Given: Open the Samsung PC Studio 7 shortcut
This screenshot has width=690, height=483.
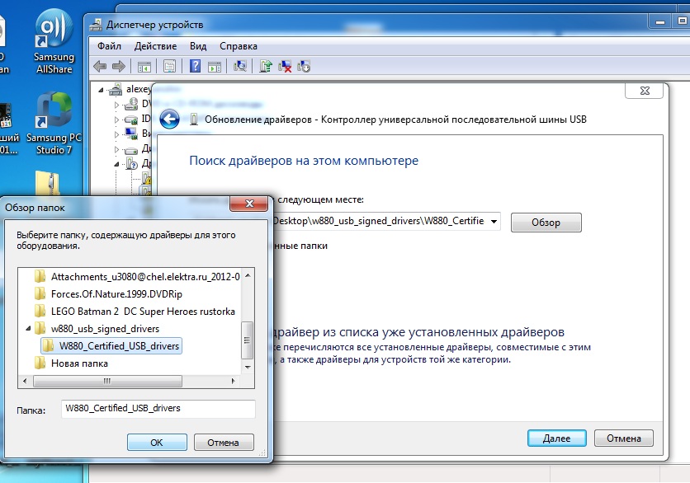Looking at the screenshot, I should click(54, 124).
